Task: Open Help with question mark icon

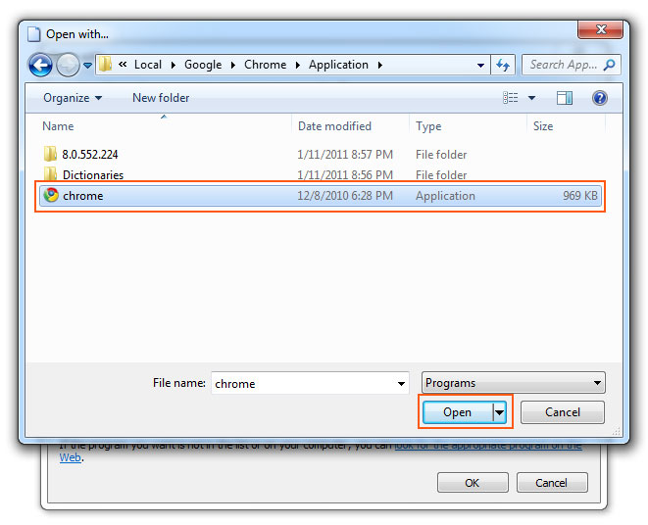Action: pos(600,98)
